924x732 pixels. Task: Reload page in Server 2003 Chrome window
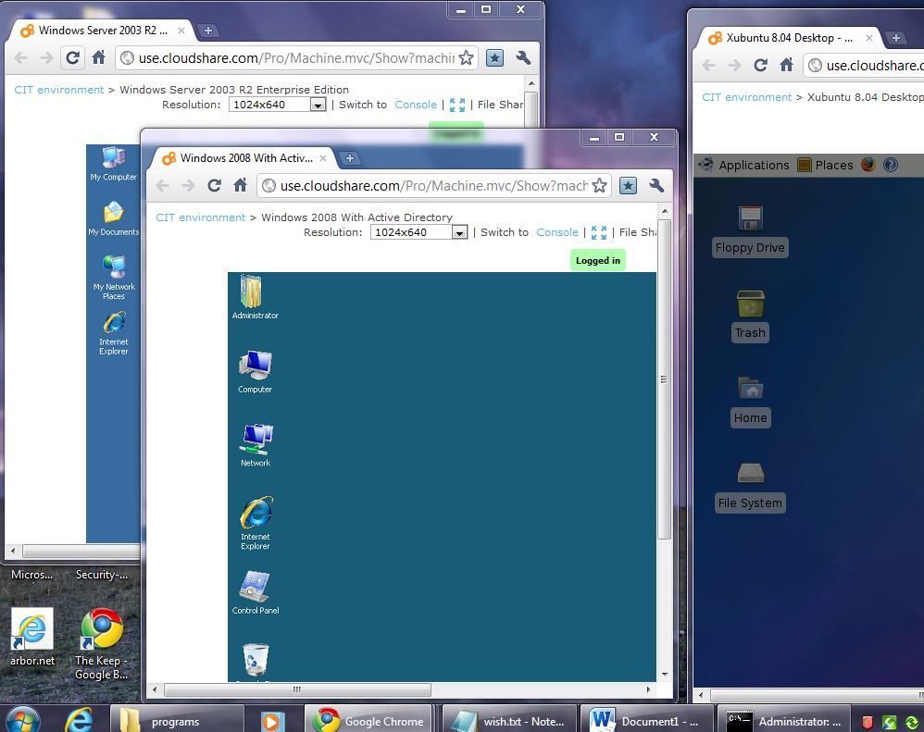[x=72, y=57]
